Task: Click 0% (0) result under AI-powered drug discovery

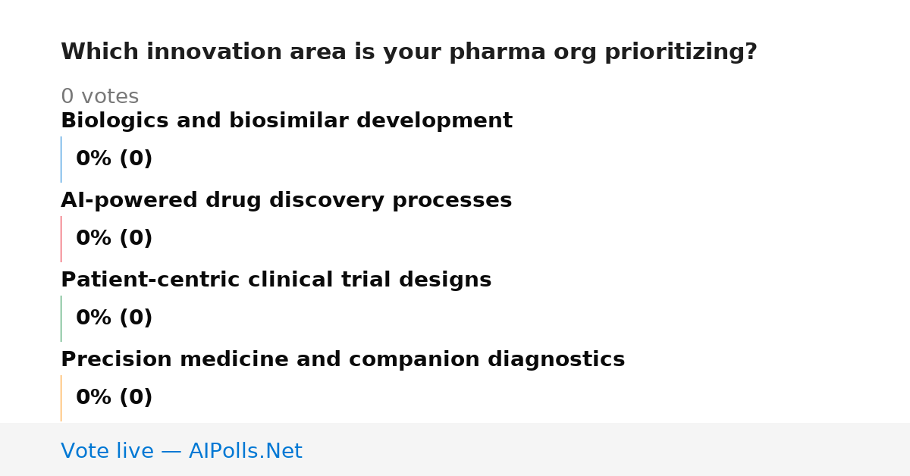Action: click(114, 239)
